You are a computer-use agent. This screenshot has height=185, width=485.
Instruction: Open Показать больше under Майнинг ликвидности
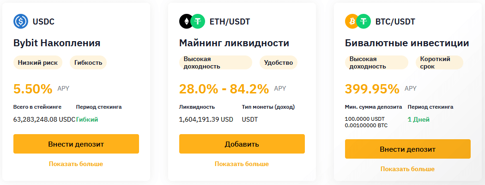point(242,164)
